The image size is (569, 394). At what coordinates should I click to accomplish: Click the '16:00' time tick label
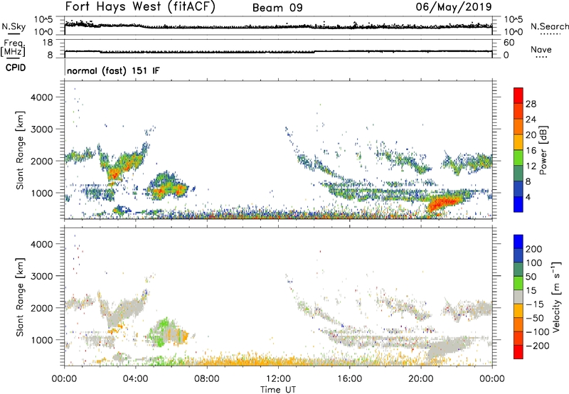(x=349, y=379)
